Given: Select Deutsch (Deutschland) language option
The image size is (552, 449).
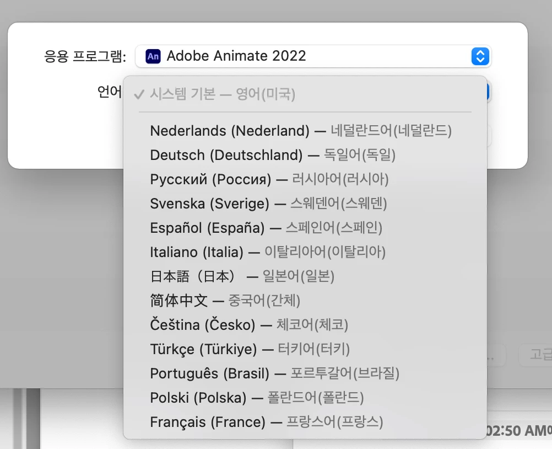Looking at the screenshot, I should (305, 155).
